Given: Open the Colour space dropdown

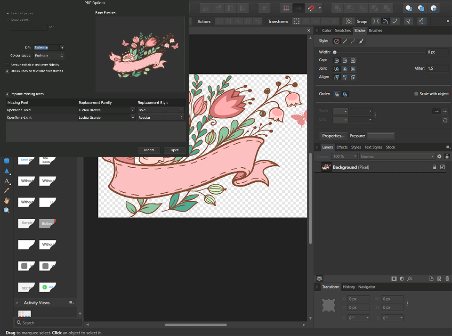Looking at the screenshot, I should 49,56.
